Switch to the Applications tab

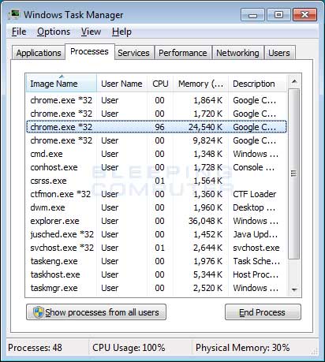coord(39,53)
